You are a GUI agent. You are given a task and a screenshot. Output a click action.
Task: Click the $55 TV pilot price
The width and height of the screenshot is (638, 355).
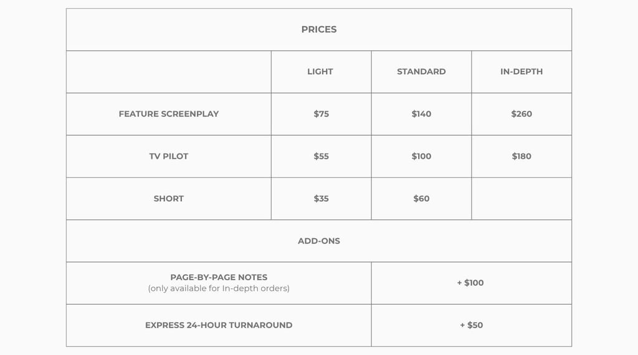321,156
